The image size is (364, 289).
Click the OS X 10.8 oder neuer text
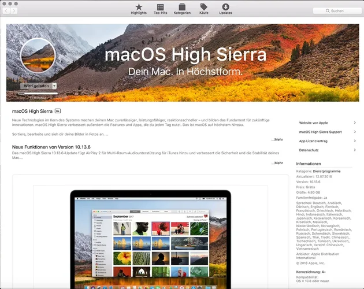pos(313,281)
